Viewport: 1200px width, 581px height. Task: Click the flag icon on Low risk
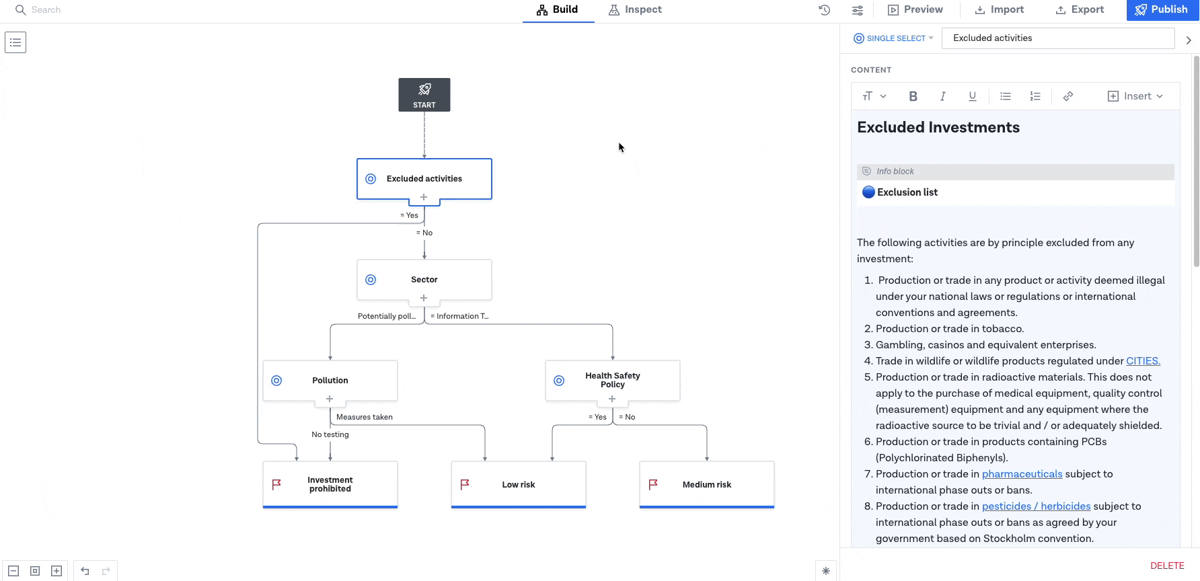[465, 484]
